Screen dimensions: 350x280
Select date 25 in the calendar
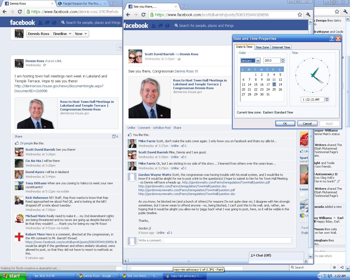click(274, 89)
